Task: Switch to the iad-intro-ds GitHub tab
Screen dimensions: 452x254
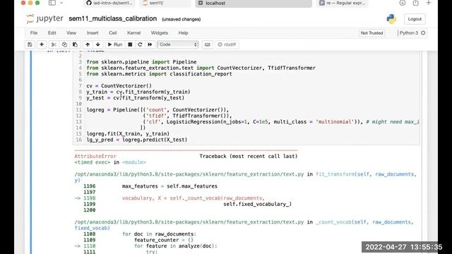Action: click(x=109, y=3)
